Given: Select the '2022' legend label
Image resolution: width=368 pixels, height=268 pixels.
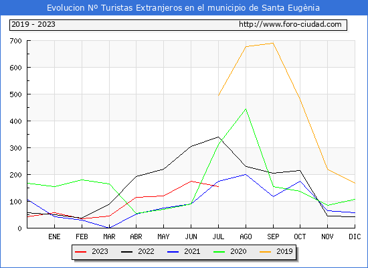Looking at the screenshot, I should pyautogui.click(x=146, y=251).
